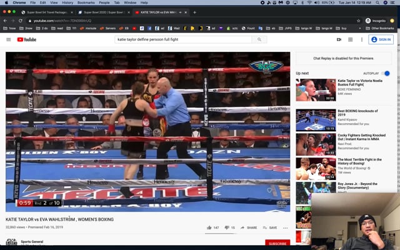400x250 pixels.
Task: Click the SIGN IN button
Action: [x=381, y=39]
